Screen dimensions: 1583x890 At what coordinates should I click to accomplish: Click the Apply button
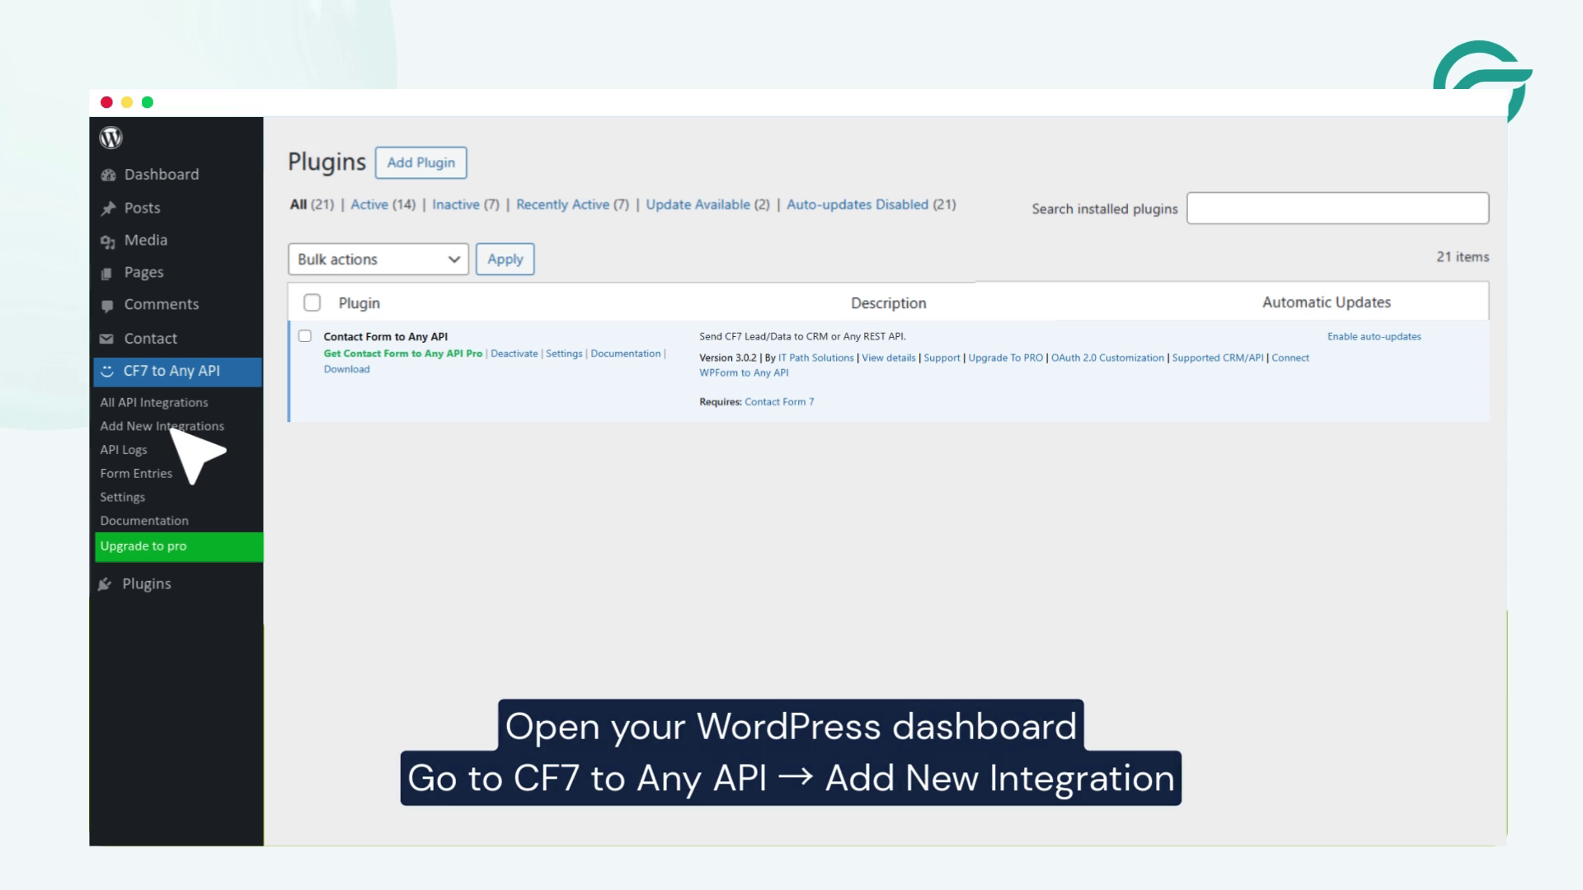coord(505,259)
